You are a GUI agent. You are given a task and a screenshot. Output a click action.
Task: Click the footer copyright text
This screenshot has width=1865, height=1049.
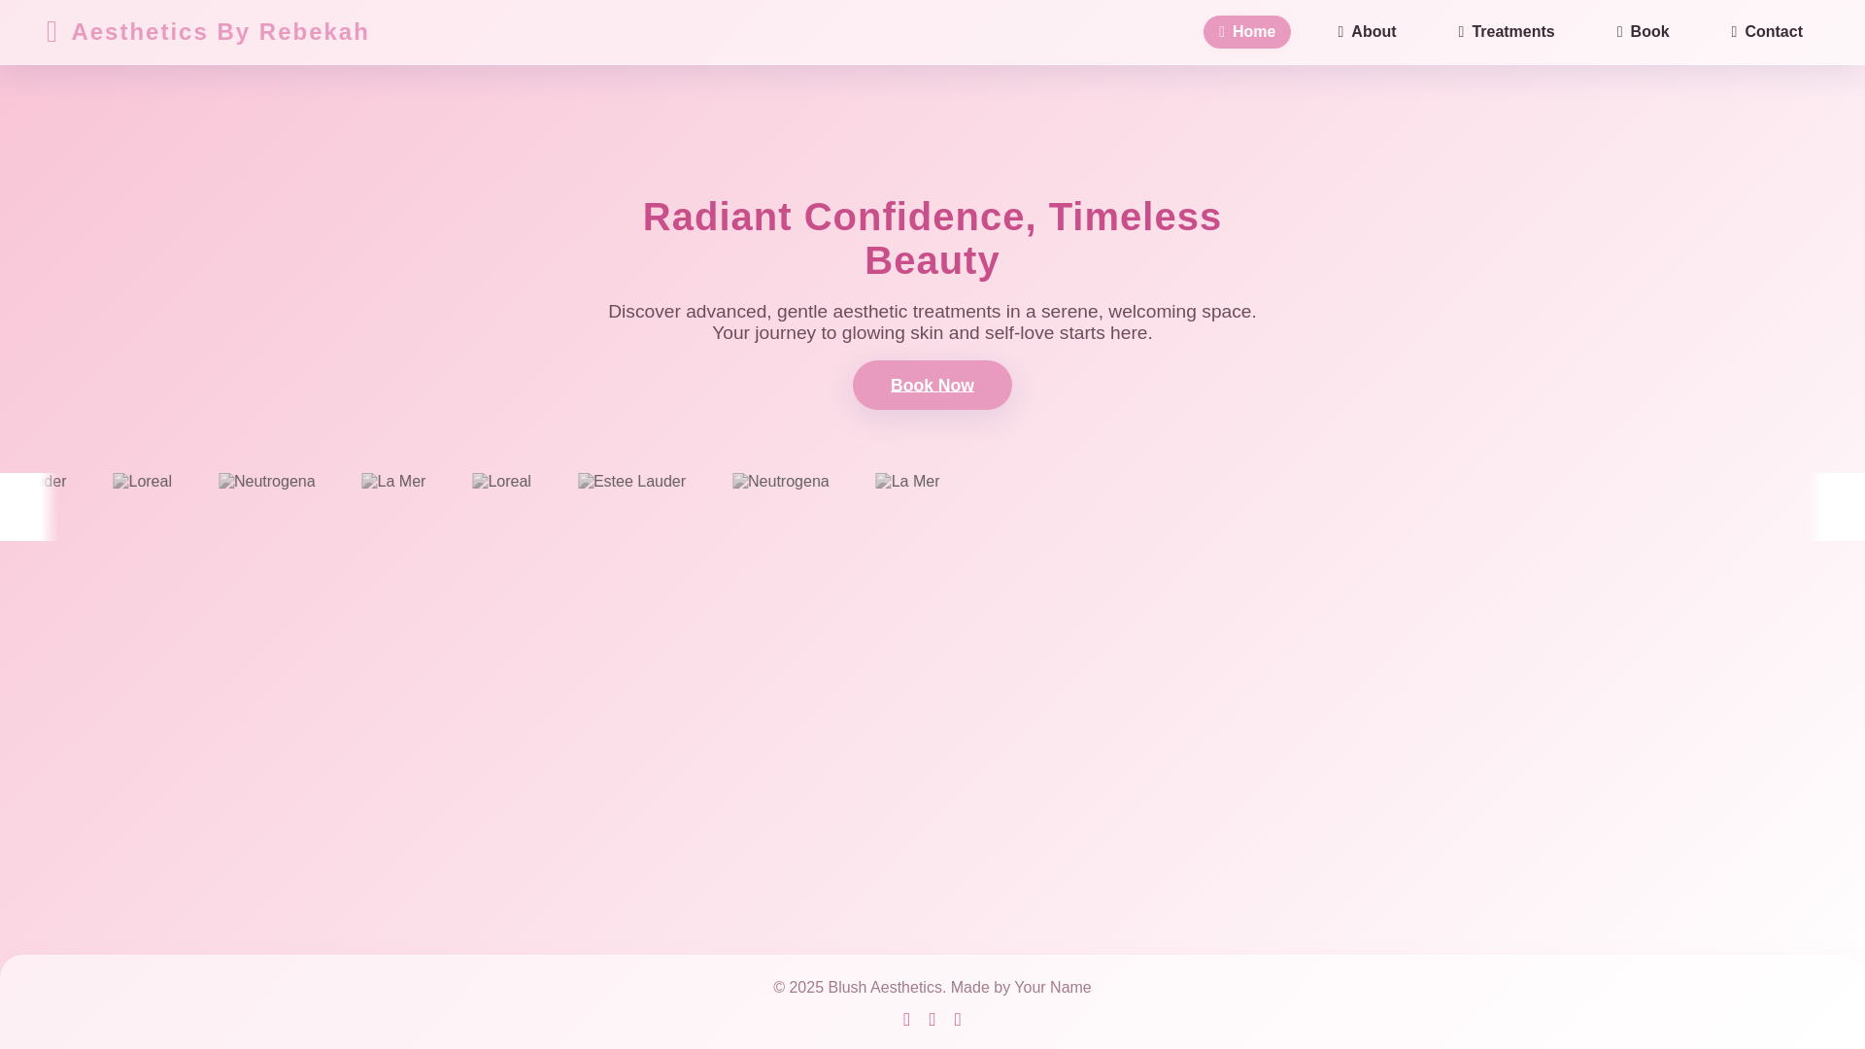coord(932,988)
